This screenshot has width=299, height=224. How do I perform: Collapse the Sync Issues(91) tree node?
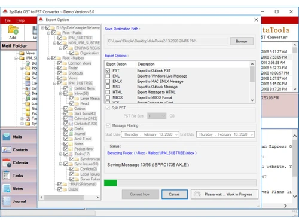coord(60,164)
